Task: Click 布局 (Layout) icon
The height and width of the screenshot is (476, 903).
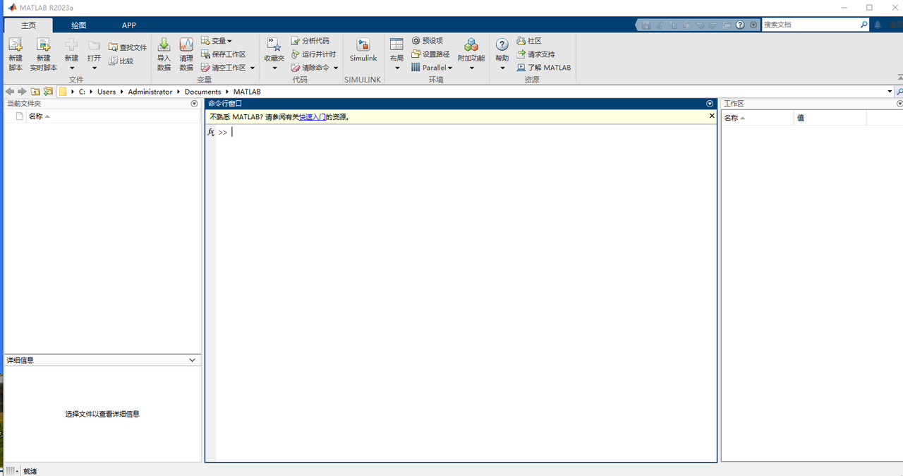Action: tap(396, 45)
